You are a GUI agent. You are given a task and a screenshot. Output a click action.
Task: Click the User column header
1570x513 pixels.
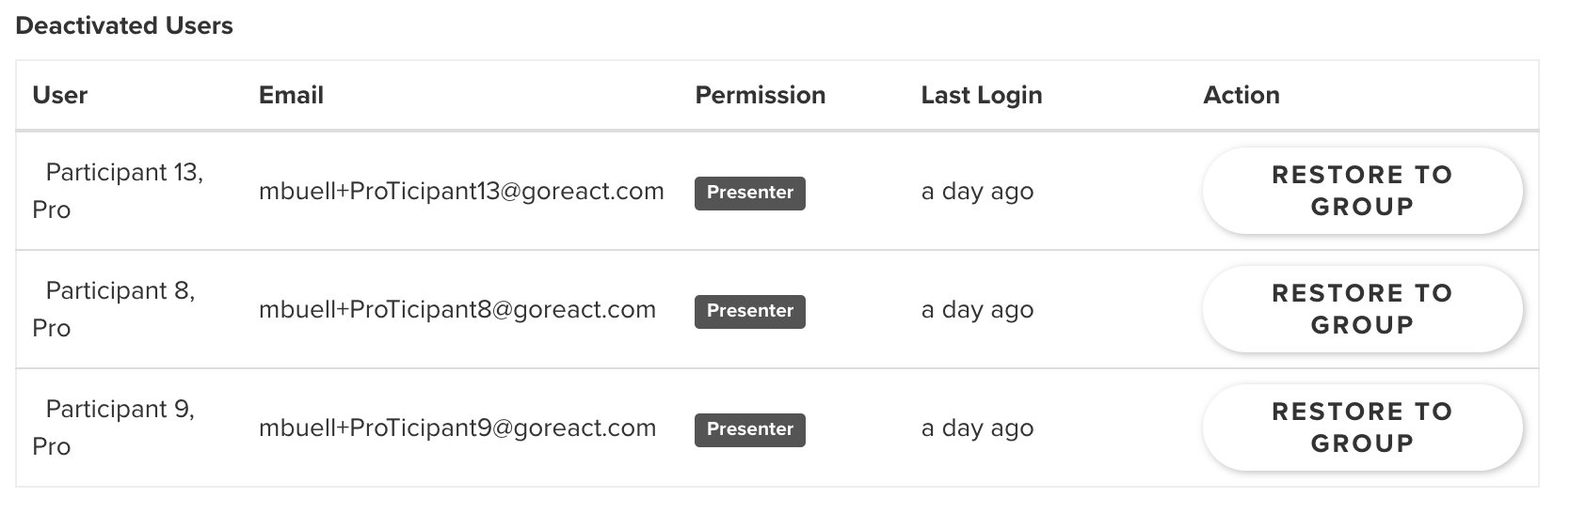click(60, 95)
